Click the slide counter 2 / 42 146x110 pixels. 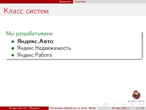tap(140, 108)
